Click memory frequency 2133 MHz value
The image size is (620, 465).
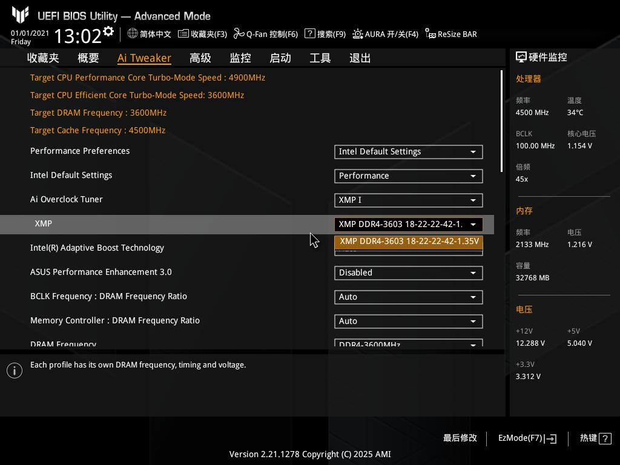coord(532,245)
